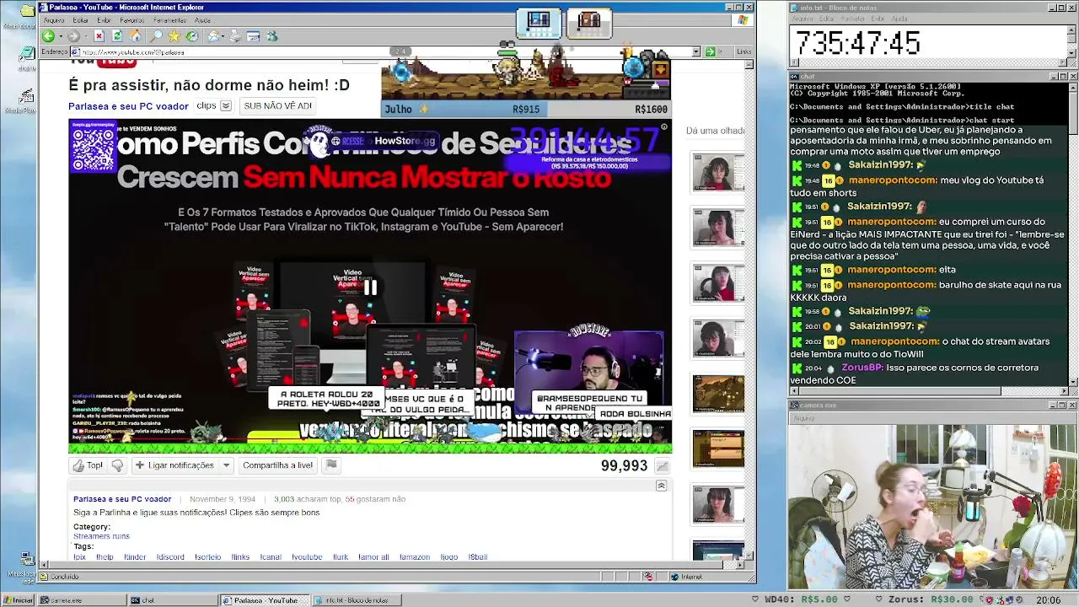Image resolution: width=1079 pixels, height=607 pixels.
Task: Click the IE Forward arrow button
Action: (x=73, y=36)
